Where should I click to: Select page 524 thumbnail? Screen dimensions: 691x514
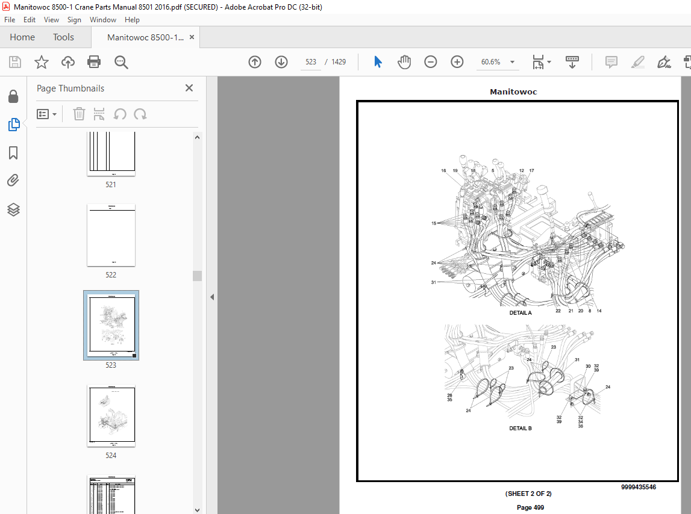[x=111, y=416]
